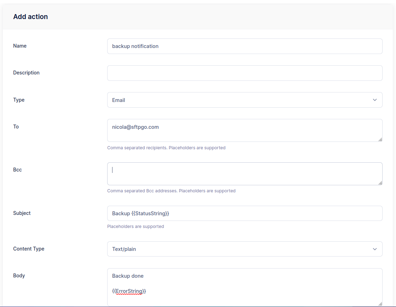Viewport: 396px width, 307px height.
Task: Click the Subject field label
Action: point(22,213)
